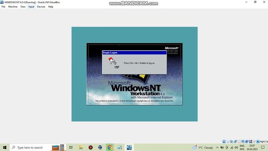Open the volume control in the system tray

(x=236, y=147)
